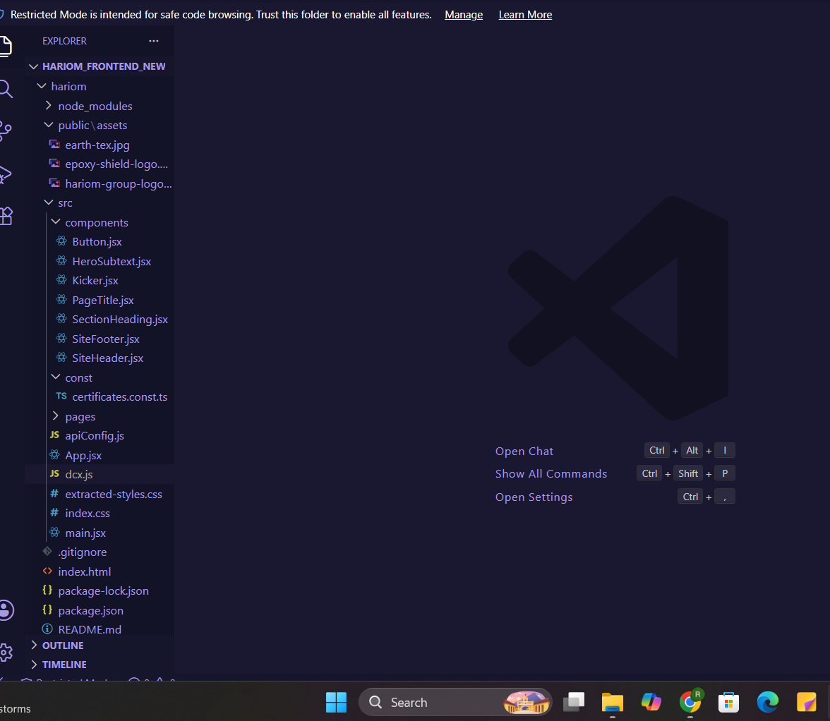Open Google Chrome from the taskbar
Screen dimensions: 830x721
point(690,702)
